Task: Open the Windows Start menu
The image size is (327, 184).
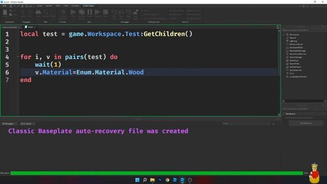Action: (x=137, y=180)
